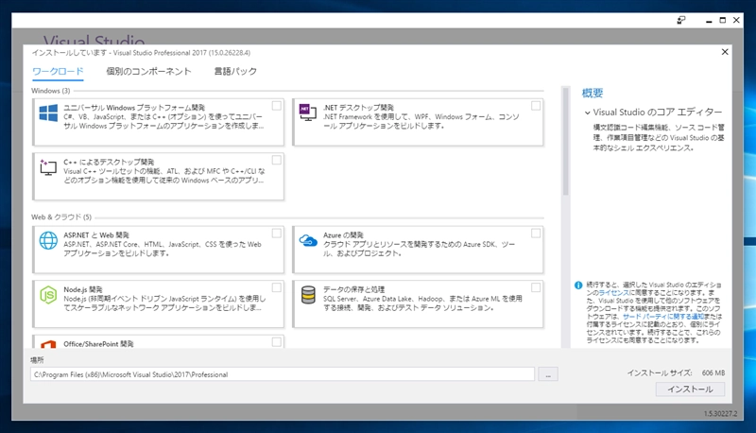Open the サード パーティに関する通知 link
This screenshot has height=433, width=756.
tap(663, 317)
